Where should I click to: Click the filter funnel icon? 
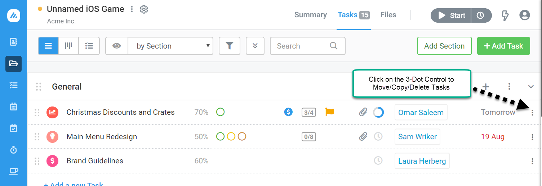click(230, 46)
